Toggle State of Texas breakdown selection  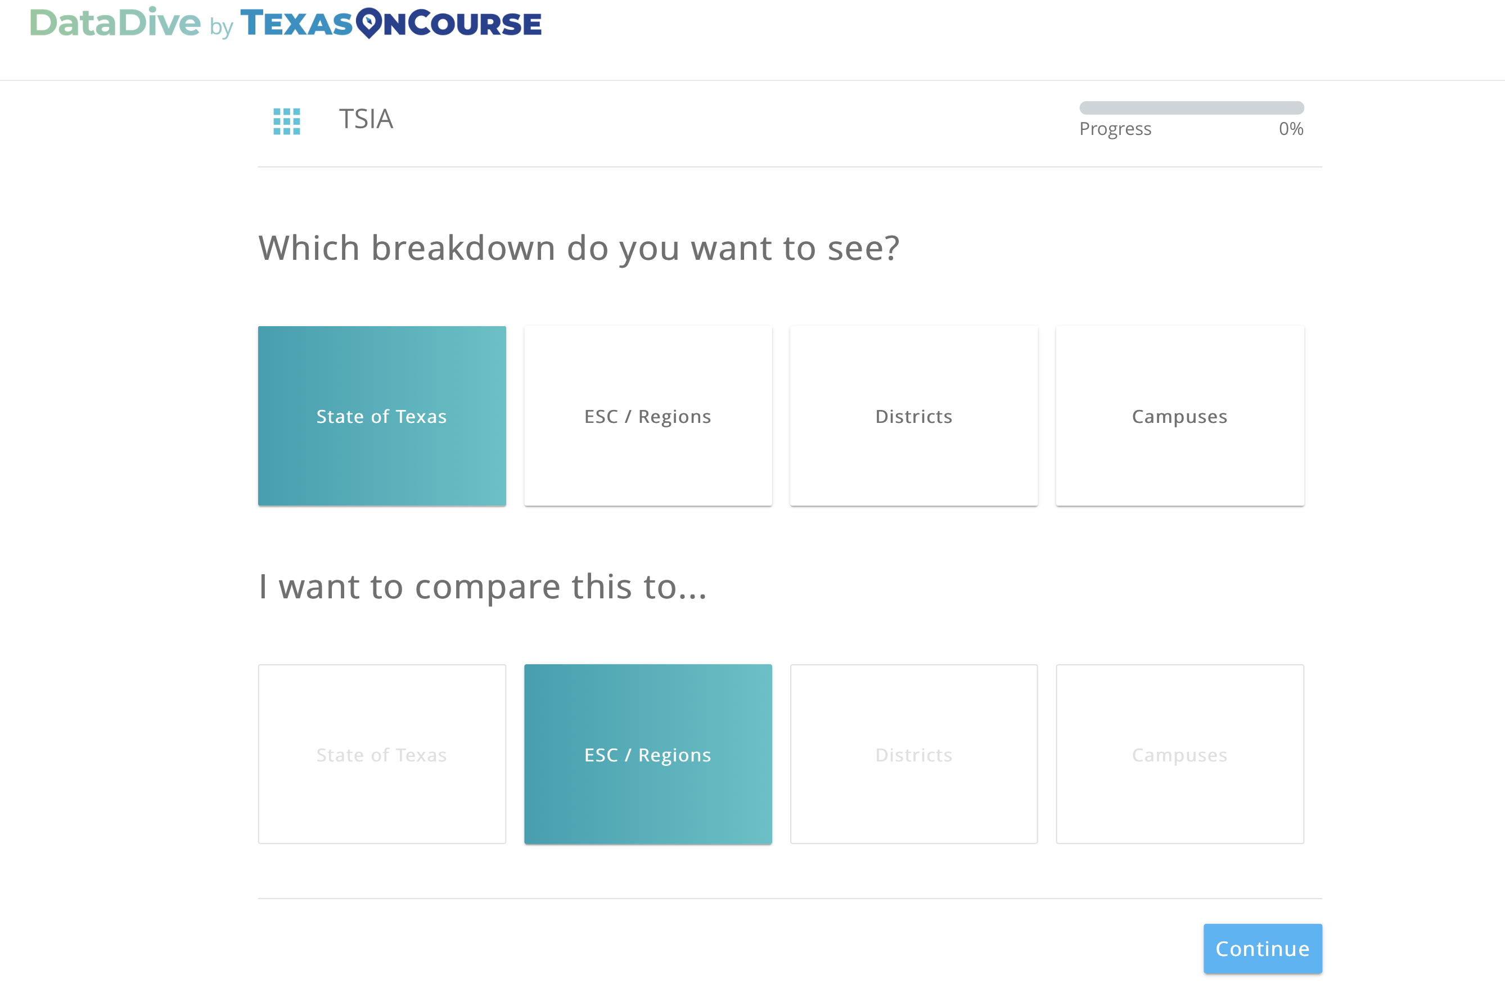point(382,416)
